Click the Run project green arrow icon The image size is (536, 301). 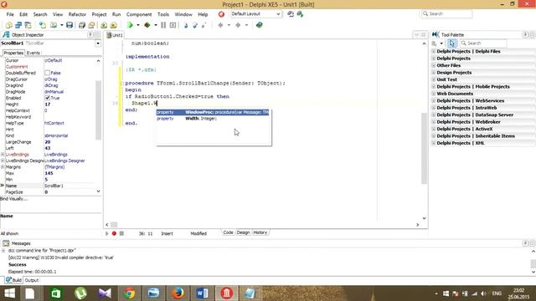(x=130, y=25)
